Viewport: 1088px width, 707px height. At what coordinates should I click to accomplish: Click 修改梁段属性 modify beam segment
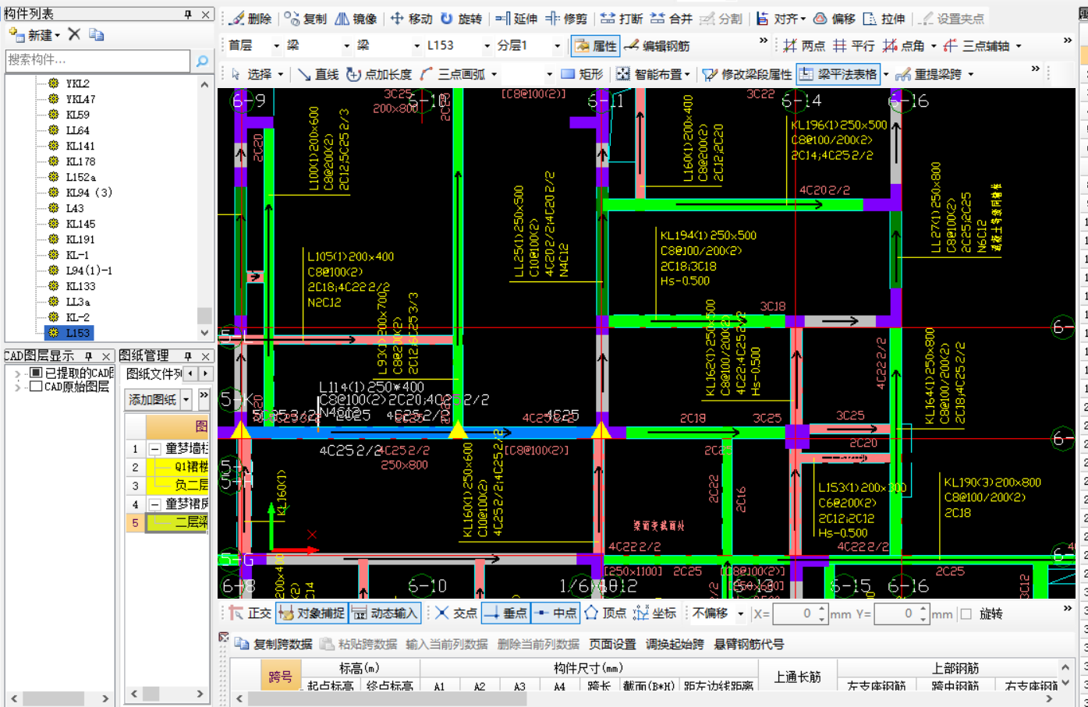pyautogui.click(x=747, y=74)
